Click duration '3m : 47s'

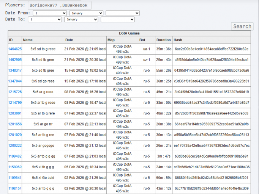point(164,156)
